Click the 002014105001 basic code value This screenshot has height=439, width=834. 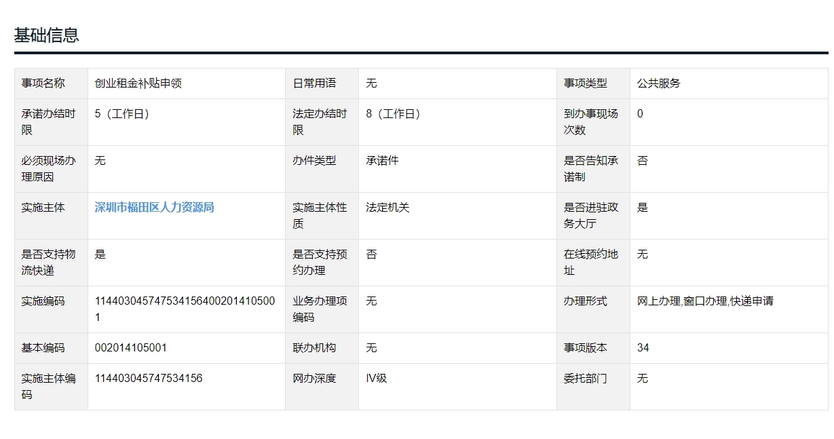tap(131, 348)
